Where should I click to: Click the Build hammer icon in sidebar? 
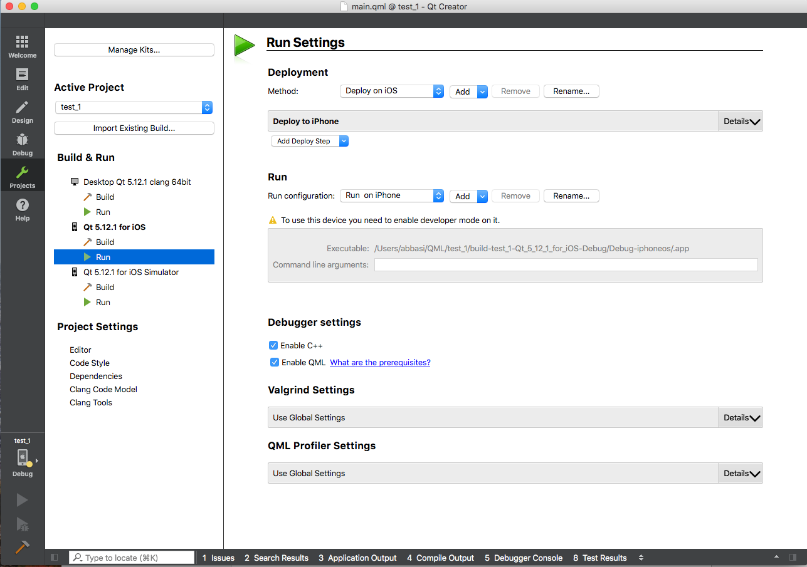[x=22, y=546]
